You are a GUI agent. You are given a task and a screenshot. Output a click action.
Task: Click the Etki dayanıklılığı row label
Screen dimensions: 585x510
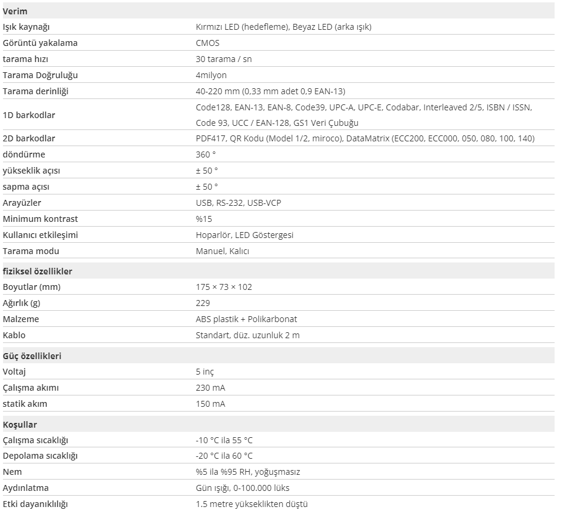click(35, 504)
